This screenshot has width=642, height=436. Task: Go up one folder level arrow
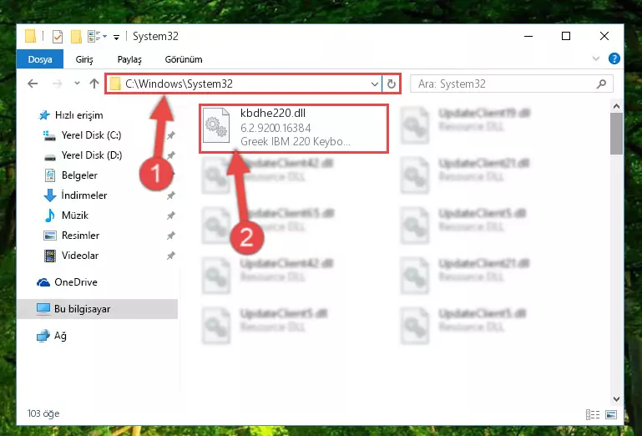coord(94,84)
